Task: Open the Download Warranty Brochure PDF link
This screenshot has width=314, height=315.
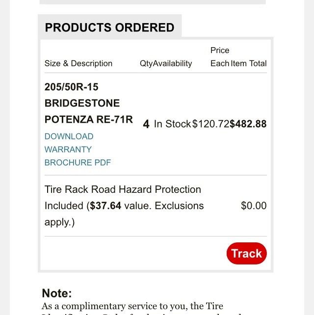Action: (x=69, y=149)
